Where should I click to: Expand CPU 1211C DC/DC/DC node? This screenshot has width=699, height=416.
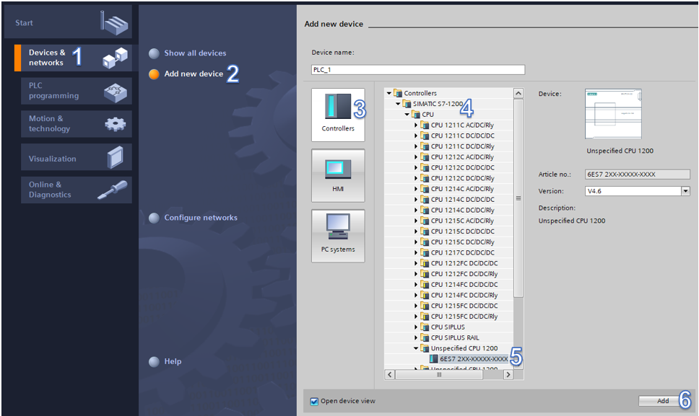pyautogui.click(x=416, y=136)
